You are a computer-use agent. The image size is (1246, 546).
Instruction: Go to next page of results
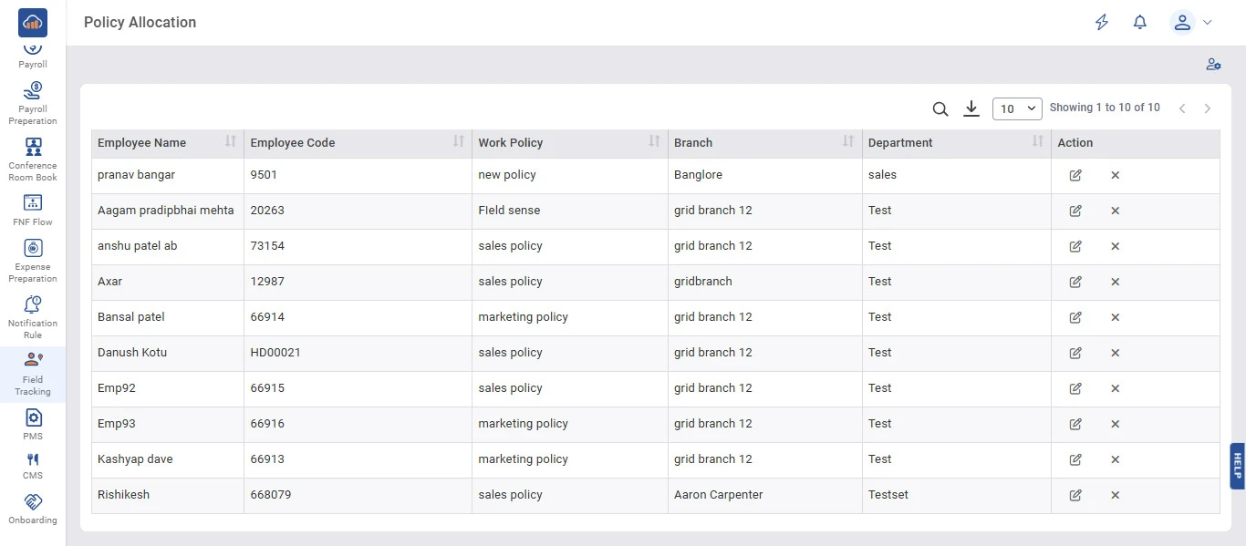tap(1208, 108)
